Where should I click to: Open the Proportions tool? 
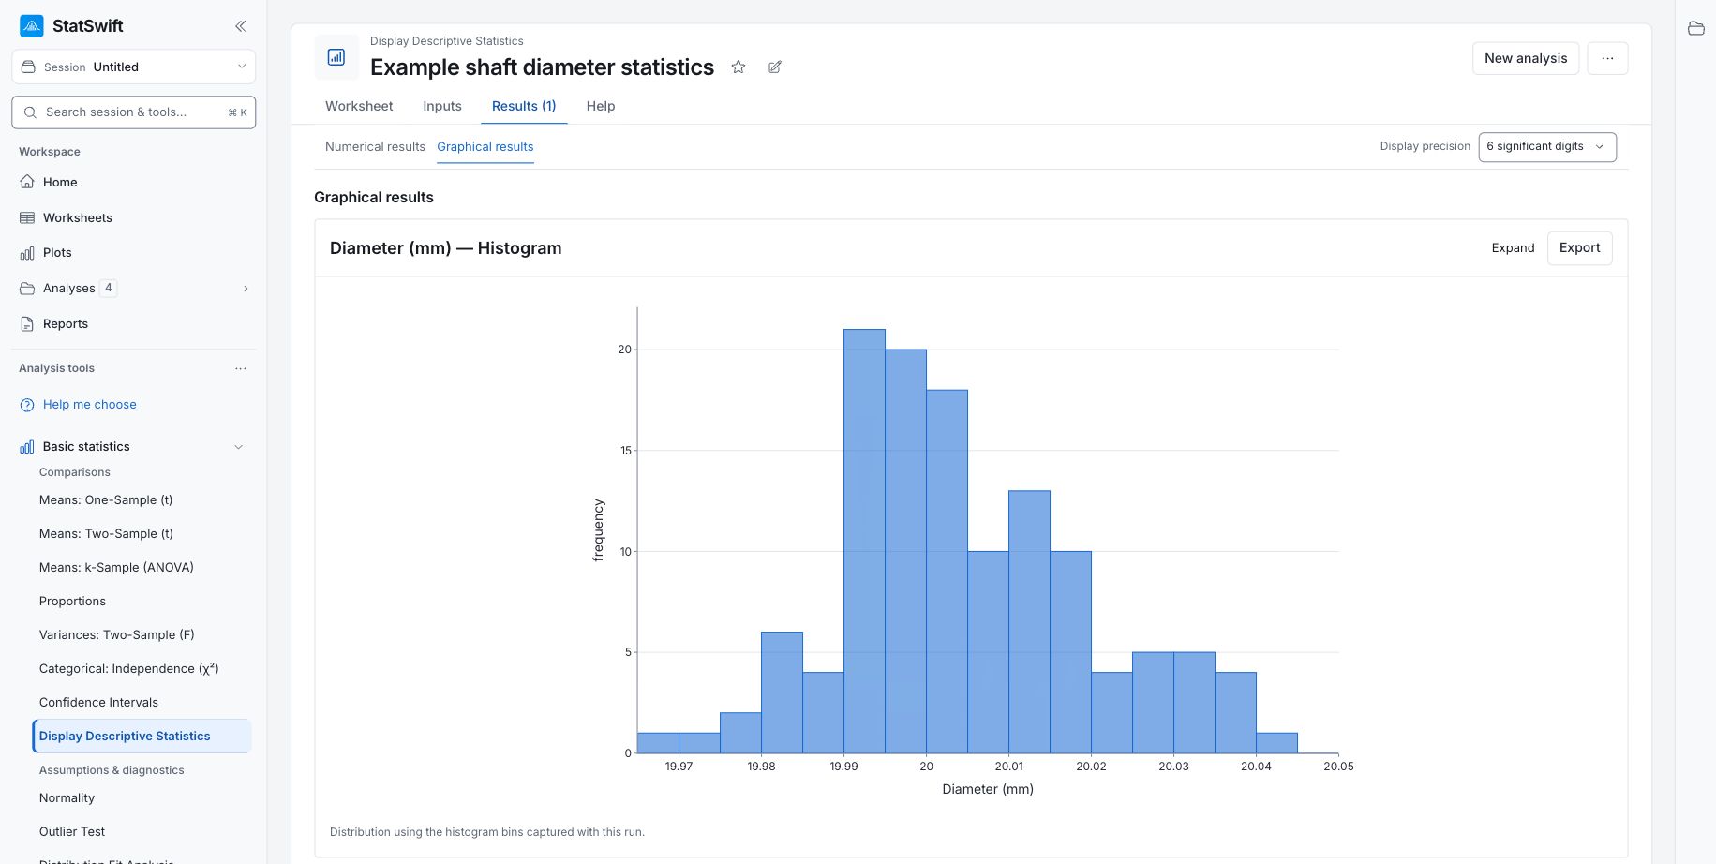[72, 601]
